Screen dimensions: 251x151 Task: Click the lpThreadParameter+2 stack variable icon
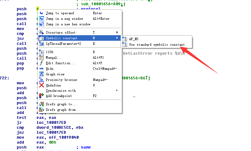tap(41, 44)
